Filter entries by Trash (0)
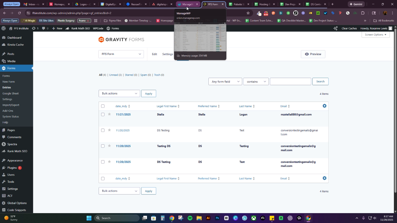The width and height of the screenshot is (397, 223). (x=159, y=75)
